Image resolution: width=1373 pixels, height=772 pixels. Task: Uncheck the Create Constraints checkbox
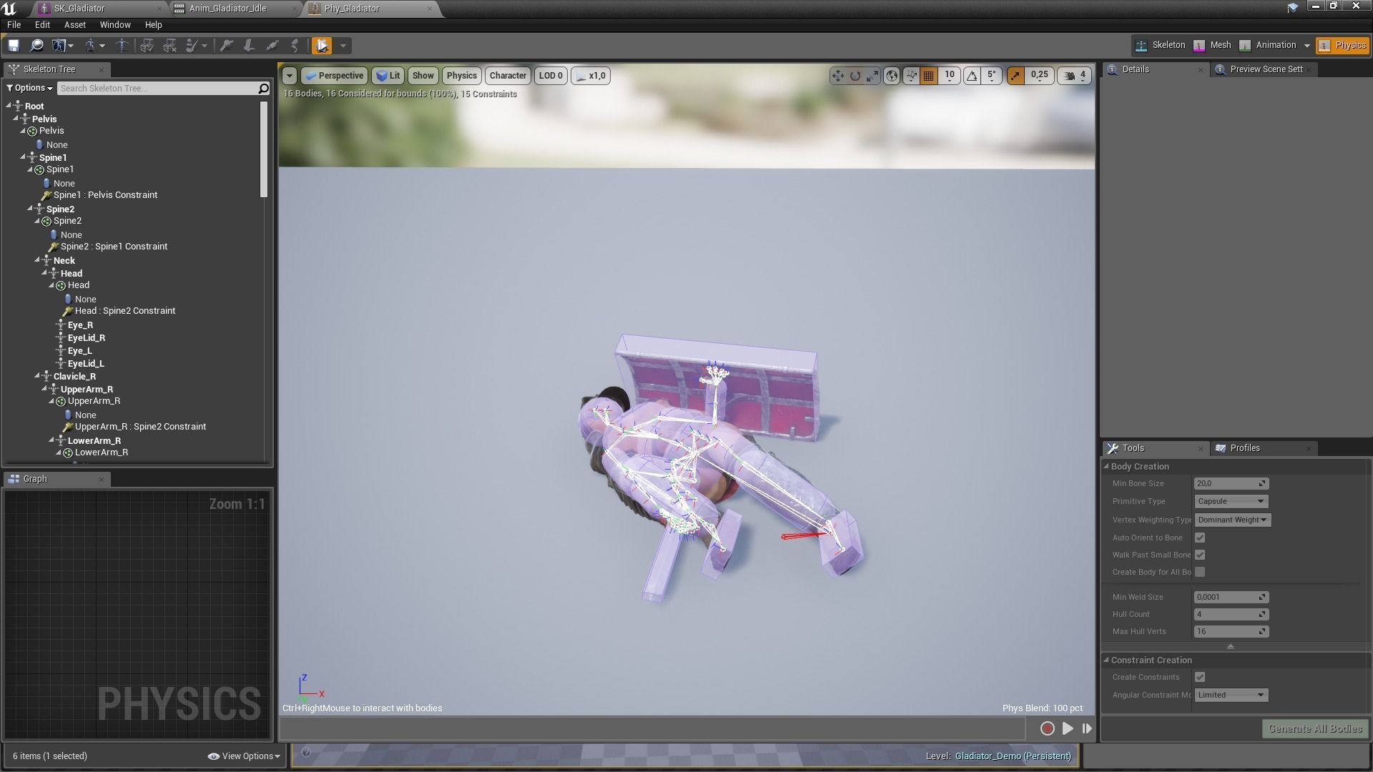[1200, 677]
